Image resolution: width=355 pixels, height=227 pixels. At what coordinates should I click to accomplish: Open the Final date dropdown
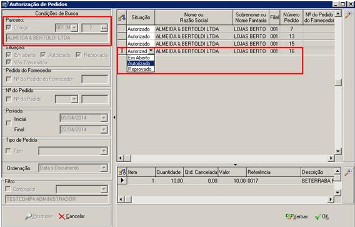(x=104, y=129)
